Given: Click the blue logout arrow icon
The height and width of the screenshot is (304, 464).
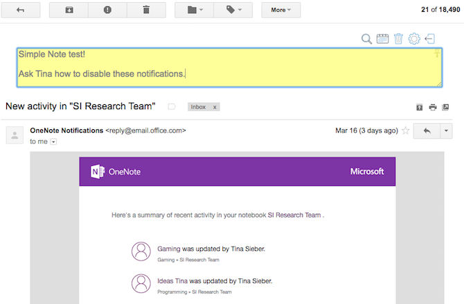Looking at the screenshot, I should (x=430, y=39).
